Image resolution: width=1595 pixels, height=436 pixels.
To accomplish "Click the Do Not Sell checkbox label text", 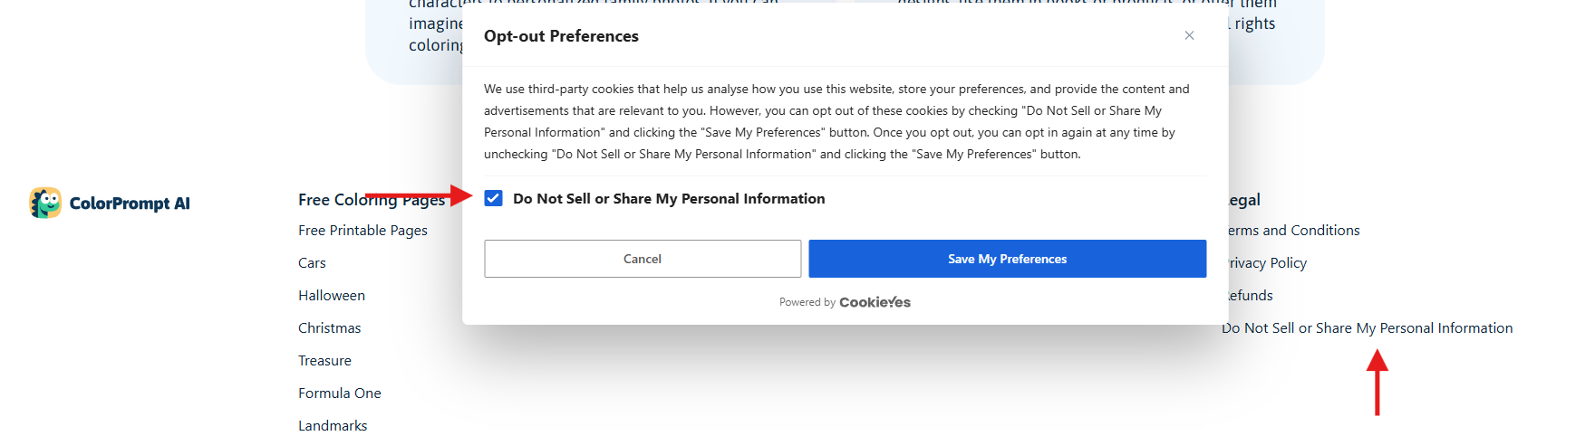I will point(669,199).
